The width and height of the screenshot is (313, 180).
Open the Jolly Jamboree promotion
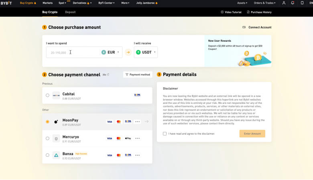point(147,3)
